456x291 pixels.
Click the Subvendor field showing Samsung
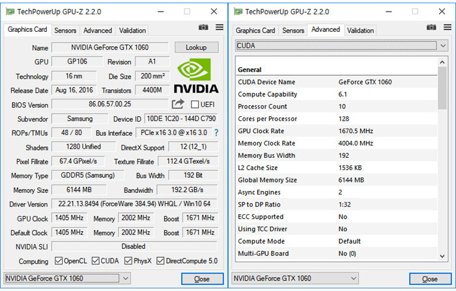tap(79, 119)
